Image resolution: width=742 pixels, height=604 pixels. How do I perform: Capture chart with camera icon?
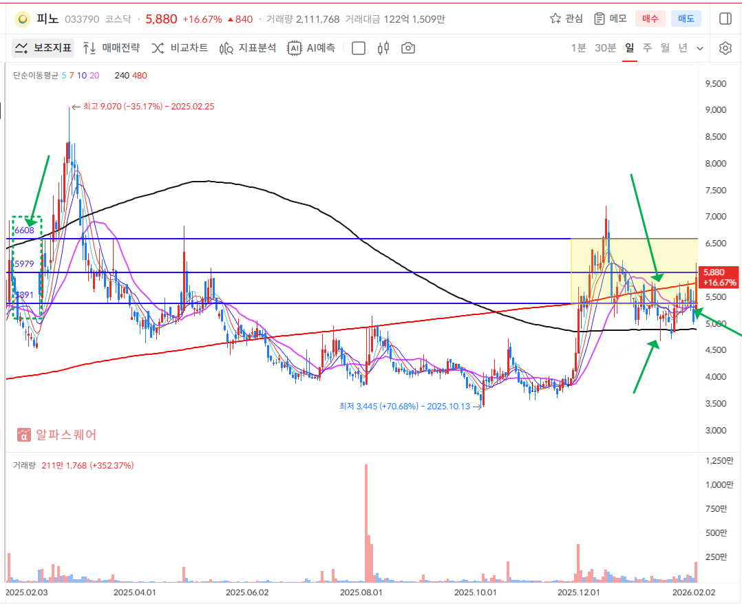click(x=408, y=48)
